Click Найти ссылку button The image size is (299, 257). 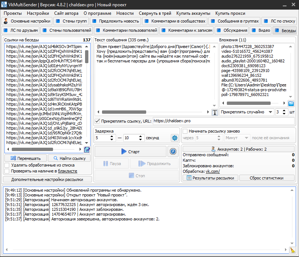point(69,158)
